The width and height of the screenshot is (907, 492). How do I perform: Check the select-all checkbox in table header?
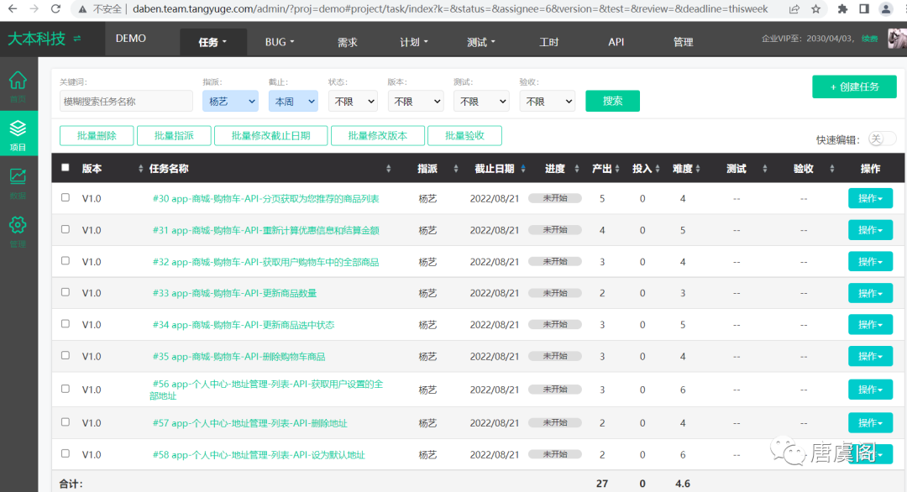point(65,167)
